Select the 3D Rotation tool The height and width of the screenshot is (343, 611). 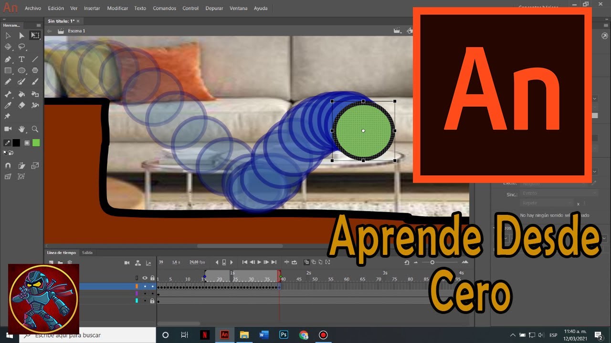coord(8,47)
